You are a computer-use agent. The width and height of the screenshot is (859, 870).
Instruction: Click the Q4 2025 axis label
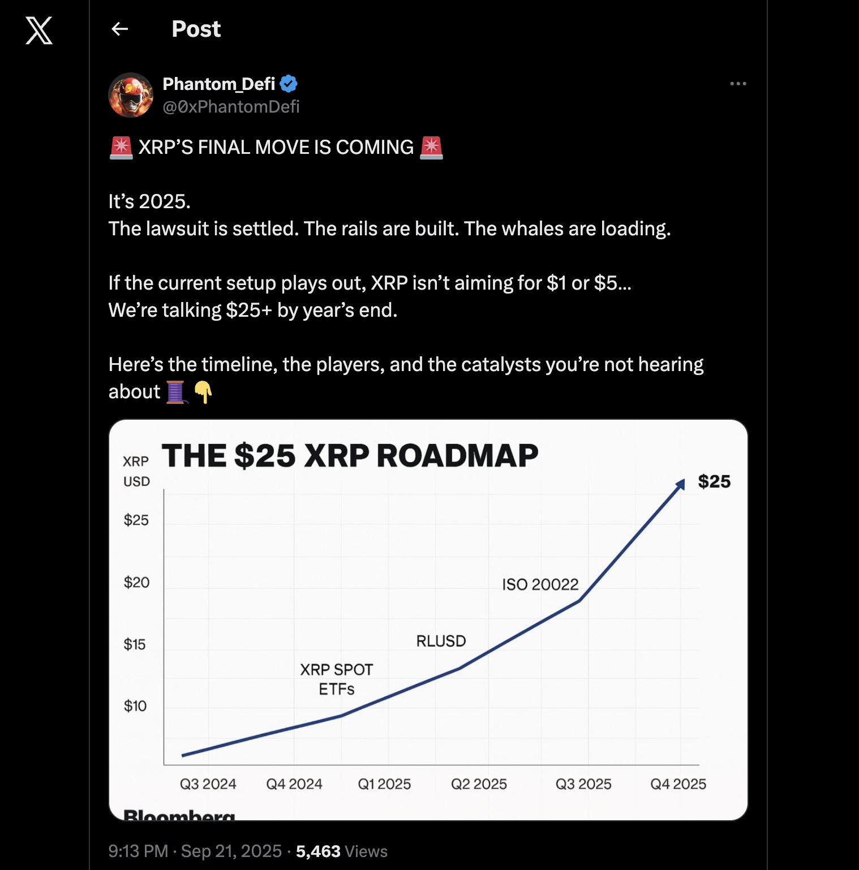[x=678, y=784]
